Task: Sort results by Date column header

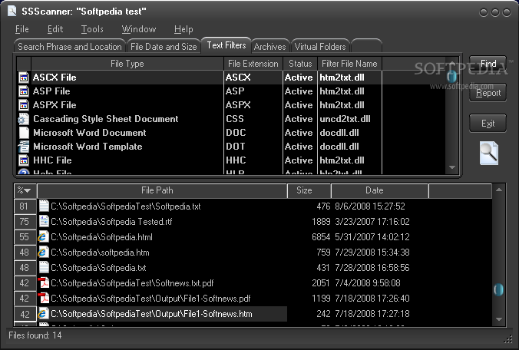Action: (379, 190)
